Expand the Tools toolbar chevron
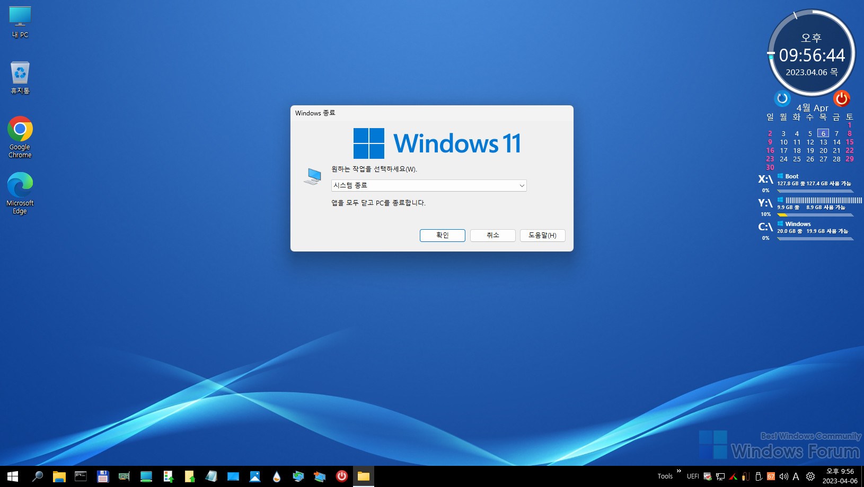This screenshot has height=487, width=864. click(679, 471)
